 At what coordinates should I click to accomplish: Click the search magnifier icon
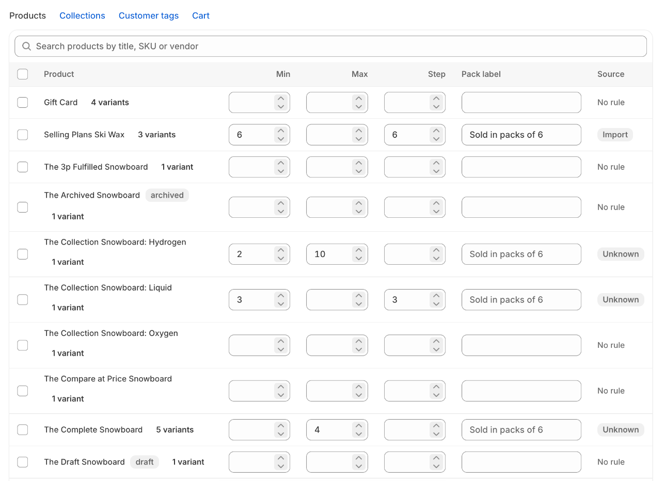(26, 46)
